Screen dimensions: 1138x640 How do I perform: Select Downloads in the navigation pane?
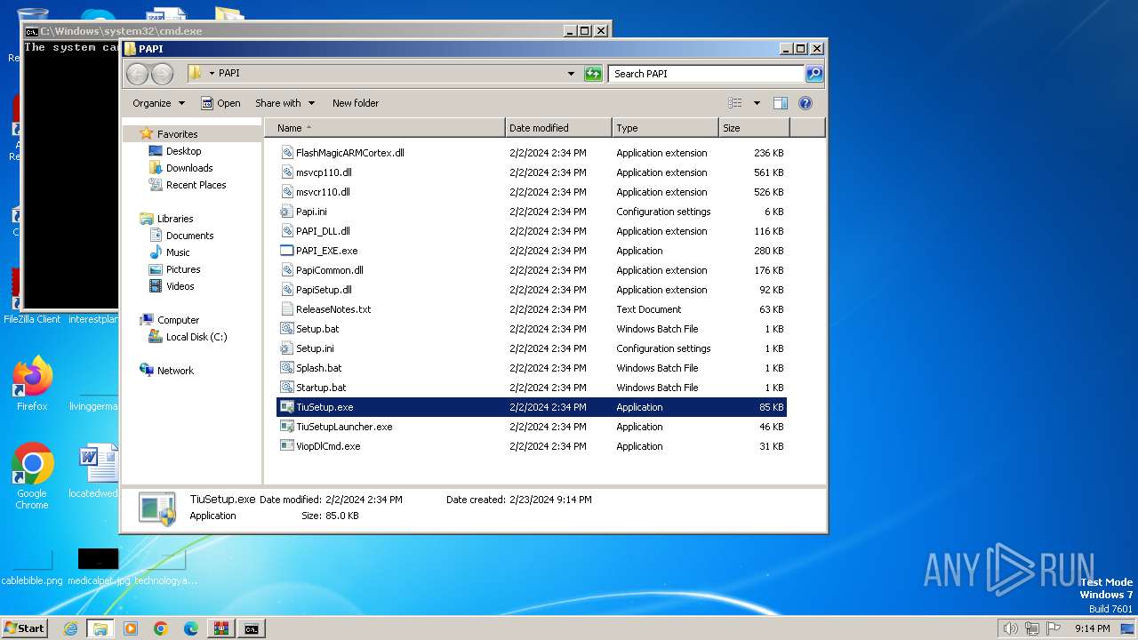pos(188,168)
